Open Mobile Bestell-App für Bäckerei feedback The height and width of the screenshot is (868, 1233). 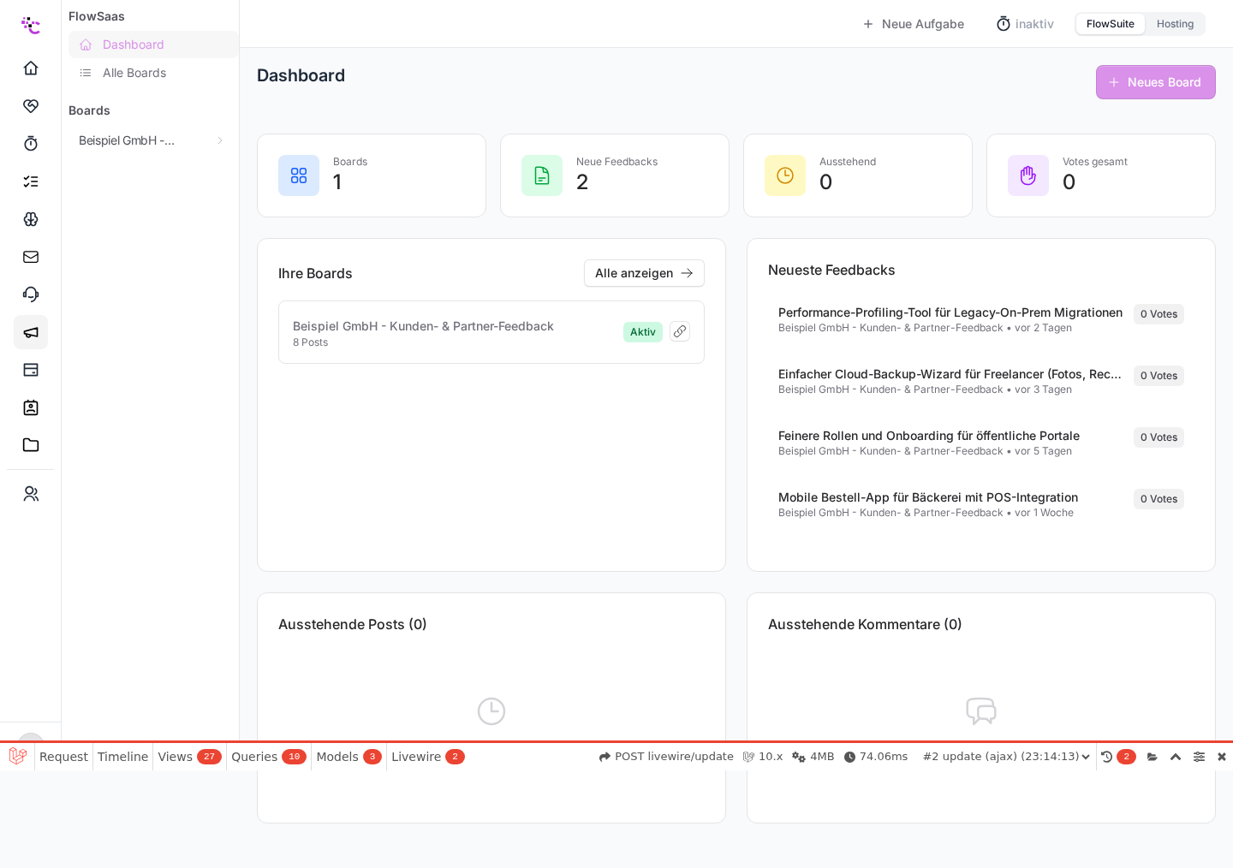[981, 504]
